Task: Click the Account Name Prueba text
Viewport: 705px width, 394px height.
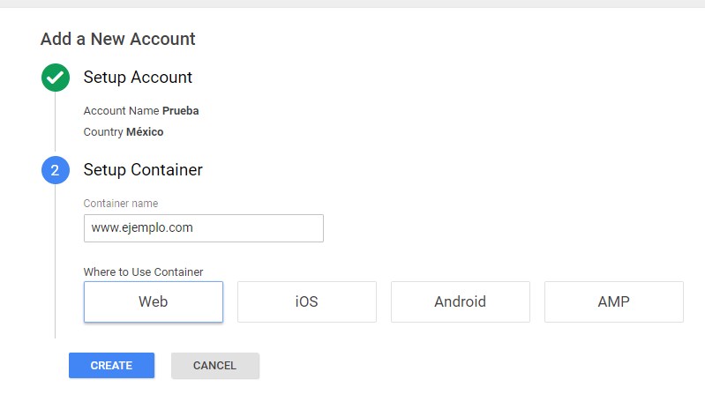Action: tap(141, 110)
